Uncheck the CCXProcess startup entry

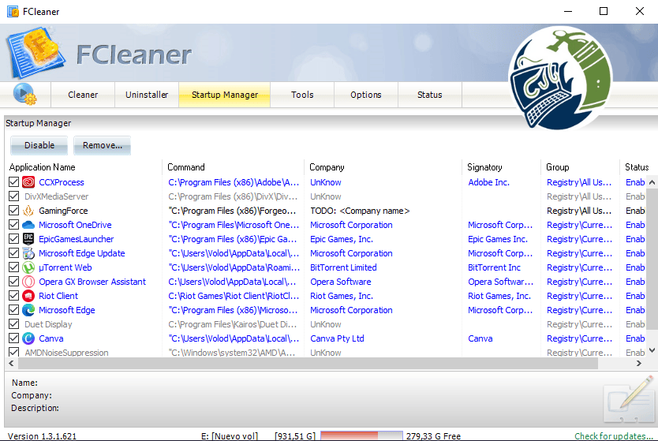(x=14, y=182)
